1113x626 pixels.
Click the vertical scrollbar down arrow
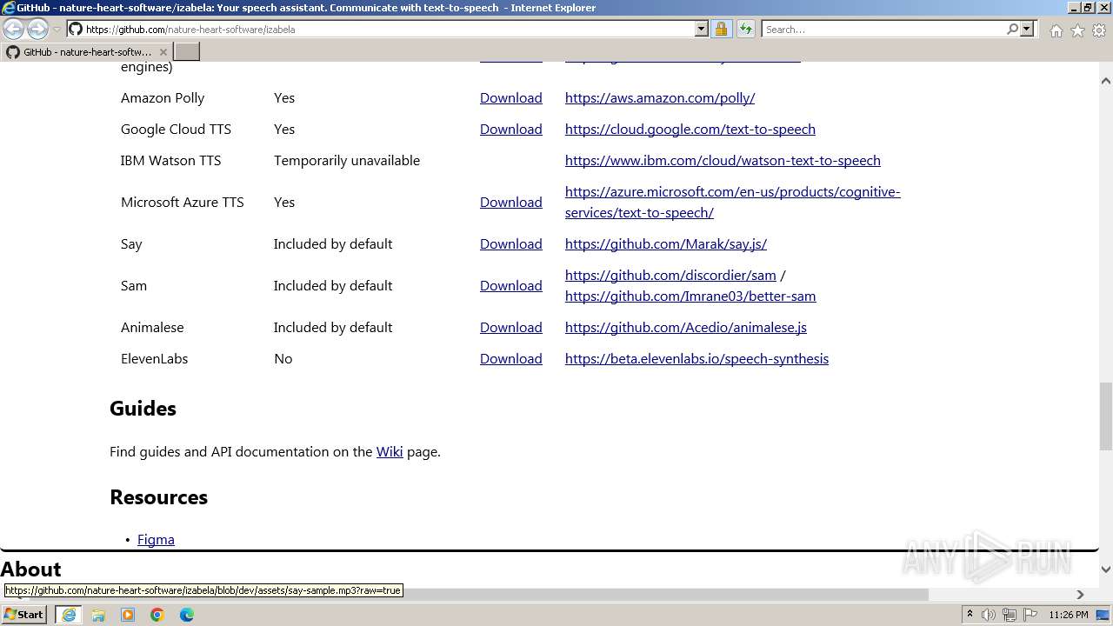click(1106, 569)
